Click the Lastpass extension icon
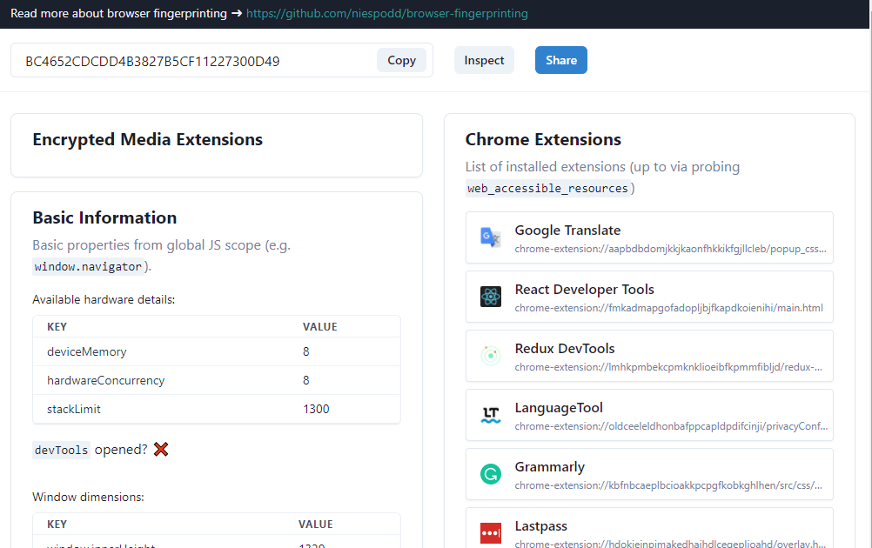This screenshot has width=872, height=548. click(x=491, y=532)
